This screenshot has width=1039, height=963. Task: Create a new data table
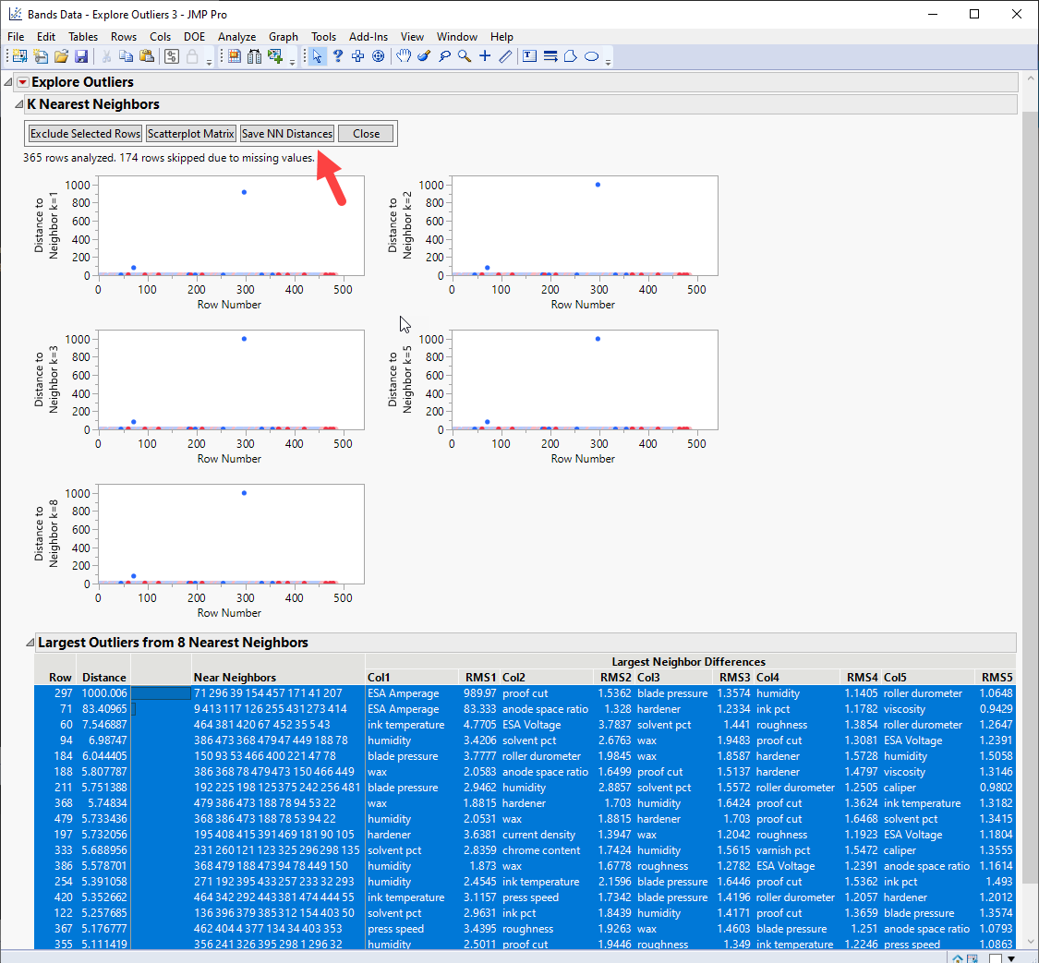[18, 55]
